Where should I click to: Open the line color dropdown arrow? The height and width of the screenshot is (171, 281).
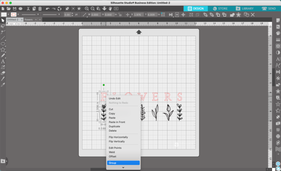18,15
